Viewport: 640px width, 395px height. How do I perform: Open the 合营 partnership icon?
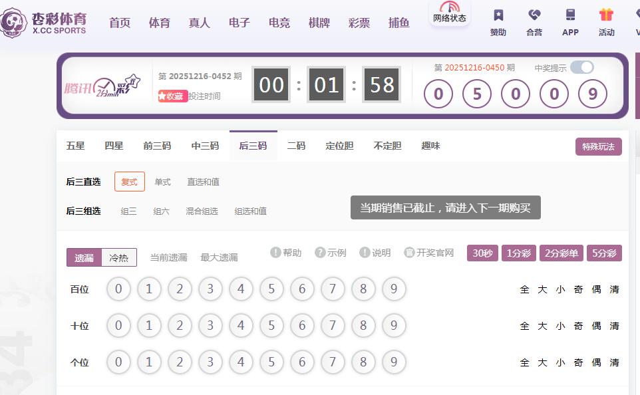tap(534, 15)
